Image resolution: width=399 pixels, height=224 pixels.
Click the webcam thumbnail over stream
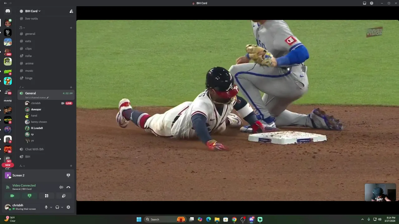(x=380, y=193)
